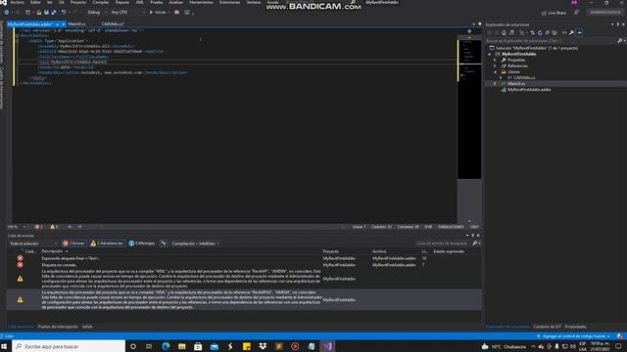
Task: Toggle the 2 Advertencias filter button
Action: pyautogui.click(x=107, y=243)
